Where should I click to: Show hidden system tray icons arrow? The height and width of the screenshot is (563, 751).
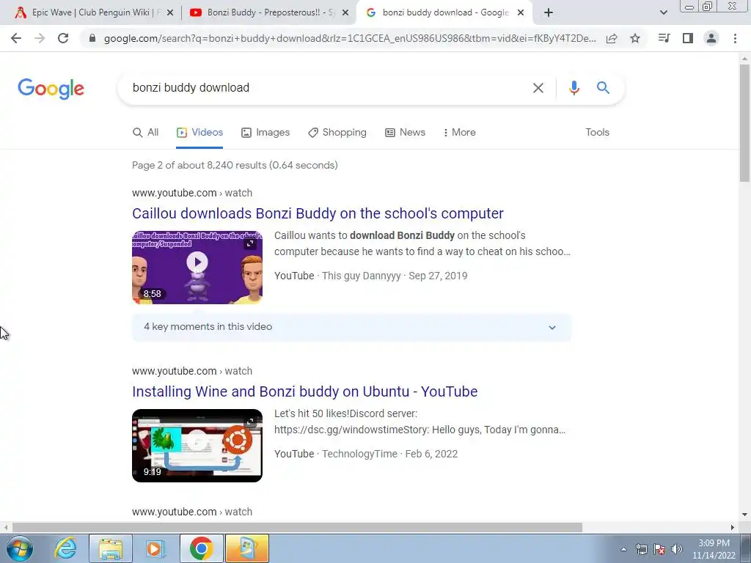click(623, 549)
